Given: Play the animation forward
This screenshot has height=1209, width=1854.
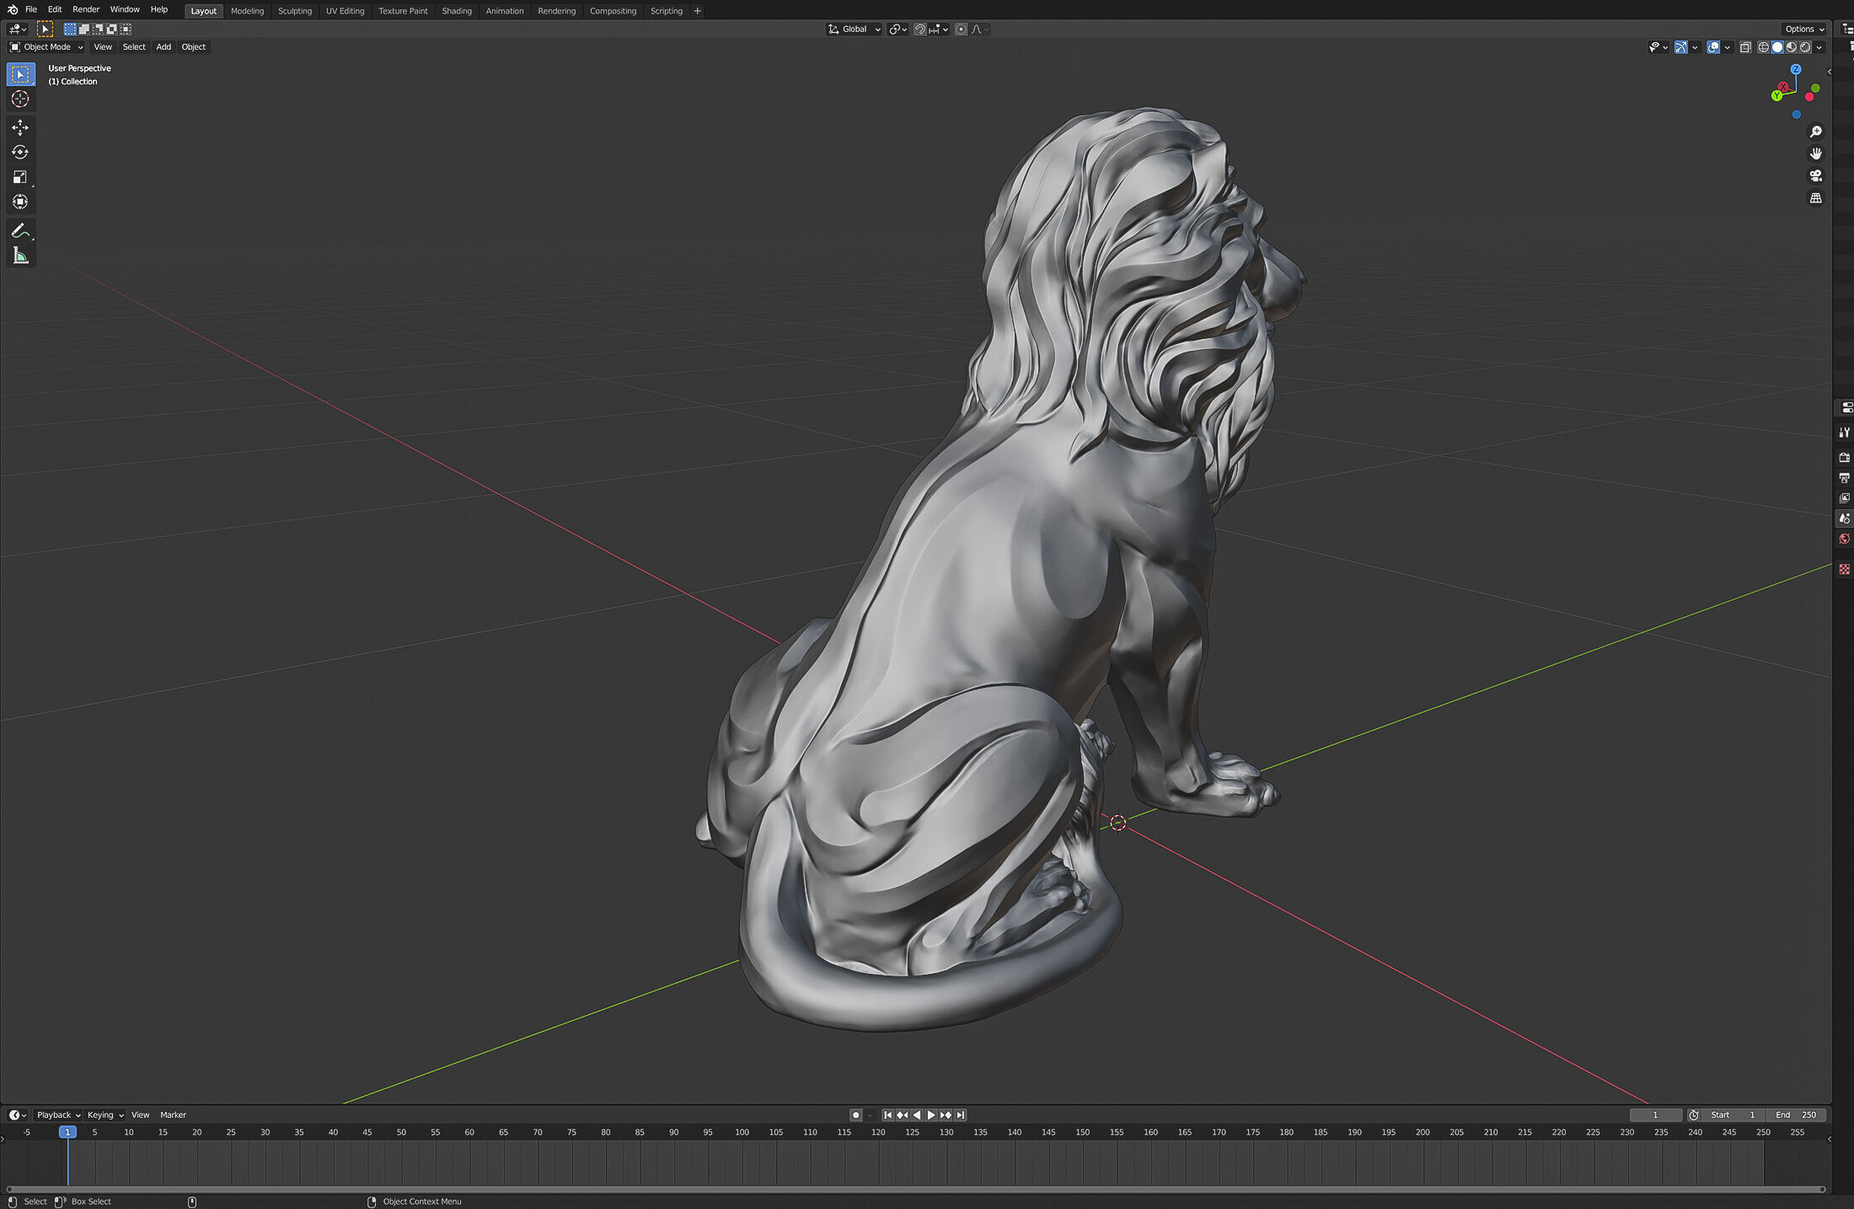Looking at the screenshot, I should click(931, 1115).
